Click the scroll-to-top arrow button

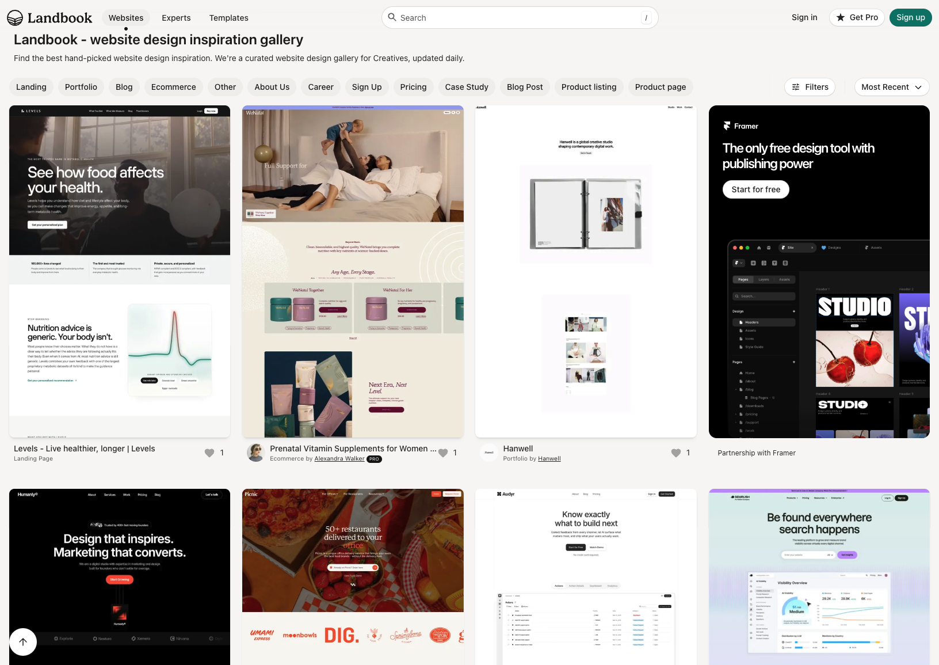pyautogui.click(x=23, y=642)
